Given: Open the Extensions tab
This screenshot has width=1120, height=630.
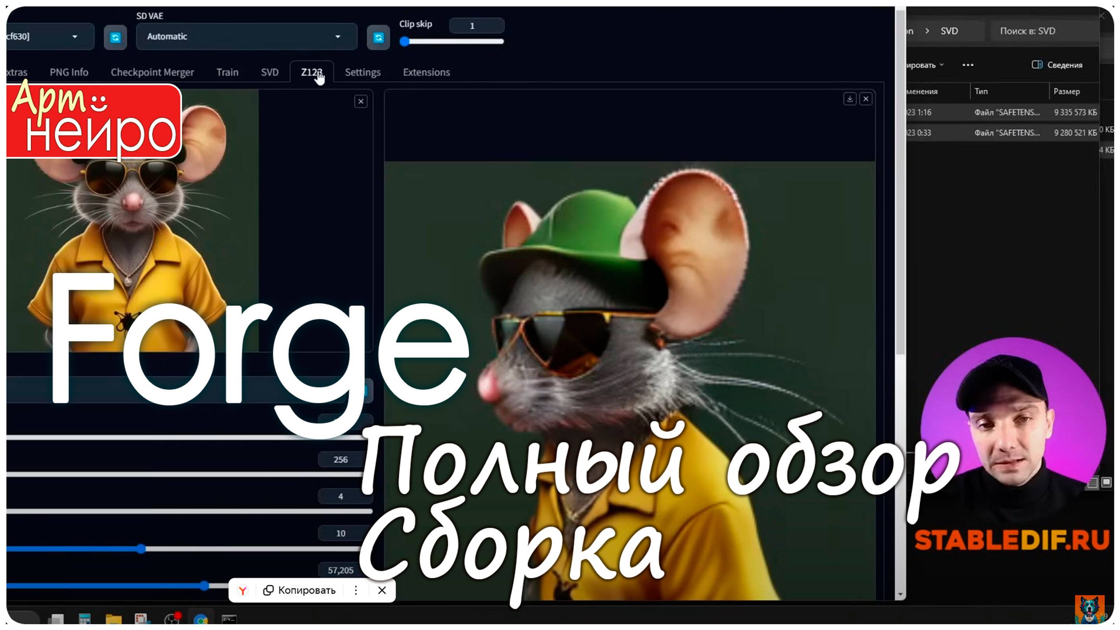Looking at the screenshot, I should tap(426, 72).
